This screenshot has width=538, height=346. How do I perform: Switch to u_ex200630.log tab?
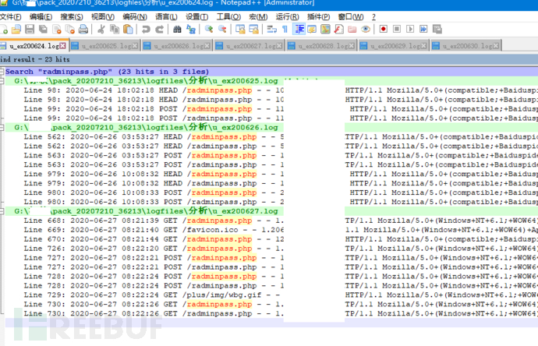466,46
